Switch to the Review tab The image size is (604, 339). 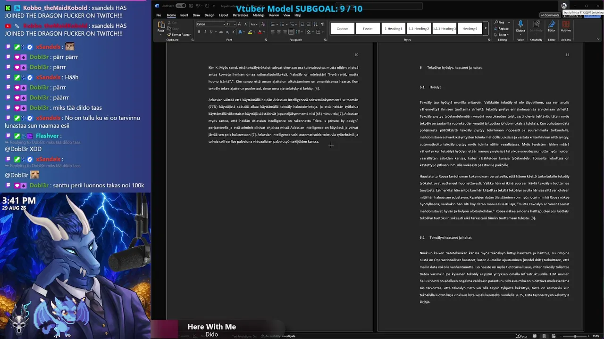click(274, 15)
